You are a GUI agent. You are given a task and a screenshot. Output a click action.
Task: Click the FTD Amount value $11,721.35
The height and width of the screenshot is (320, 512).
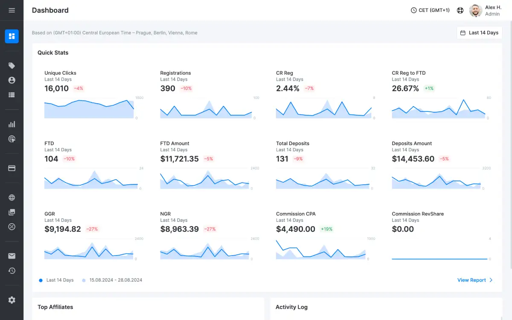point(180,159)
